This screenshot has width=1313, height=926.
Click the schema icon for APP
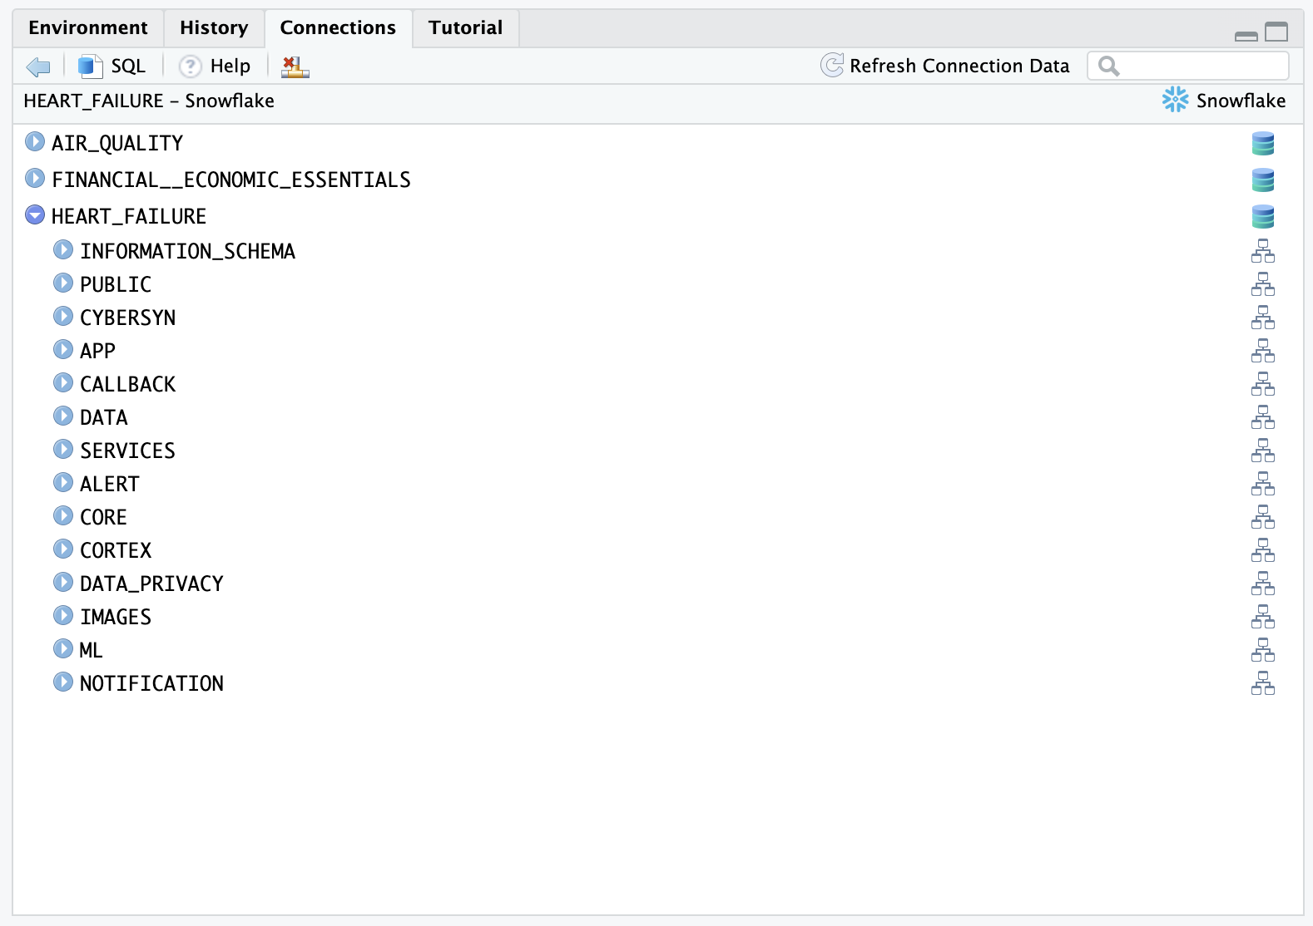coord(1263,351)
